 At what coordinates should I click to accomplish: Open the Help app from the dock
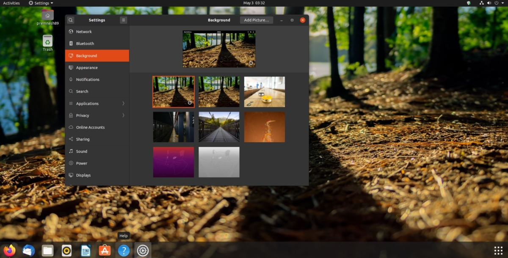123,250
